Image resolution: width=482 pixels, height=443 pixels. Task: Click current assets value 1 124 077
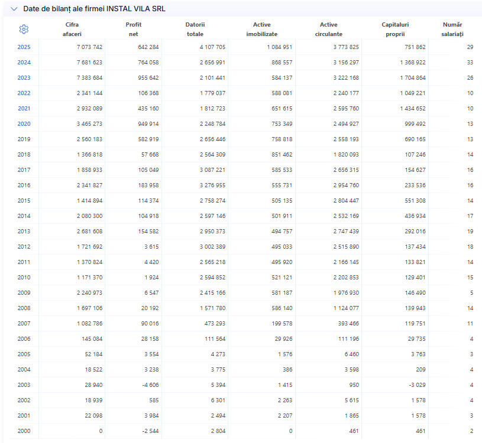click(x=346, y=308)
